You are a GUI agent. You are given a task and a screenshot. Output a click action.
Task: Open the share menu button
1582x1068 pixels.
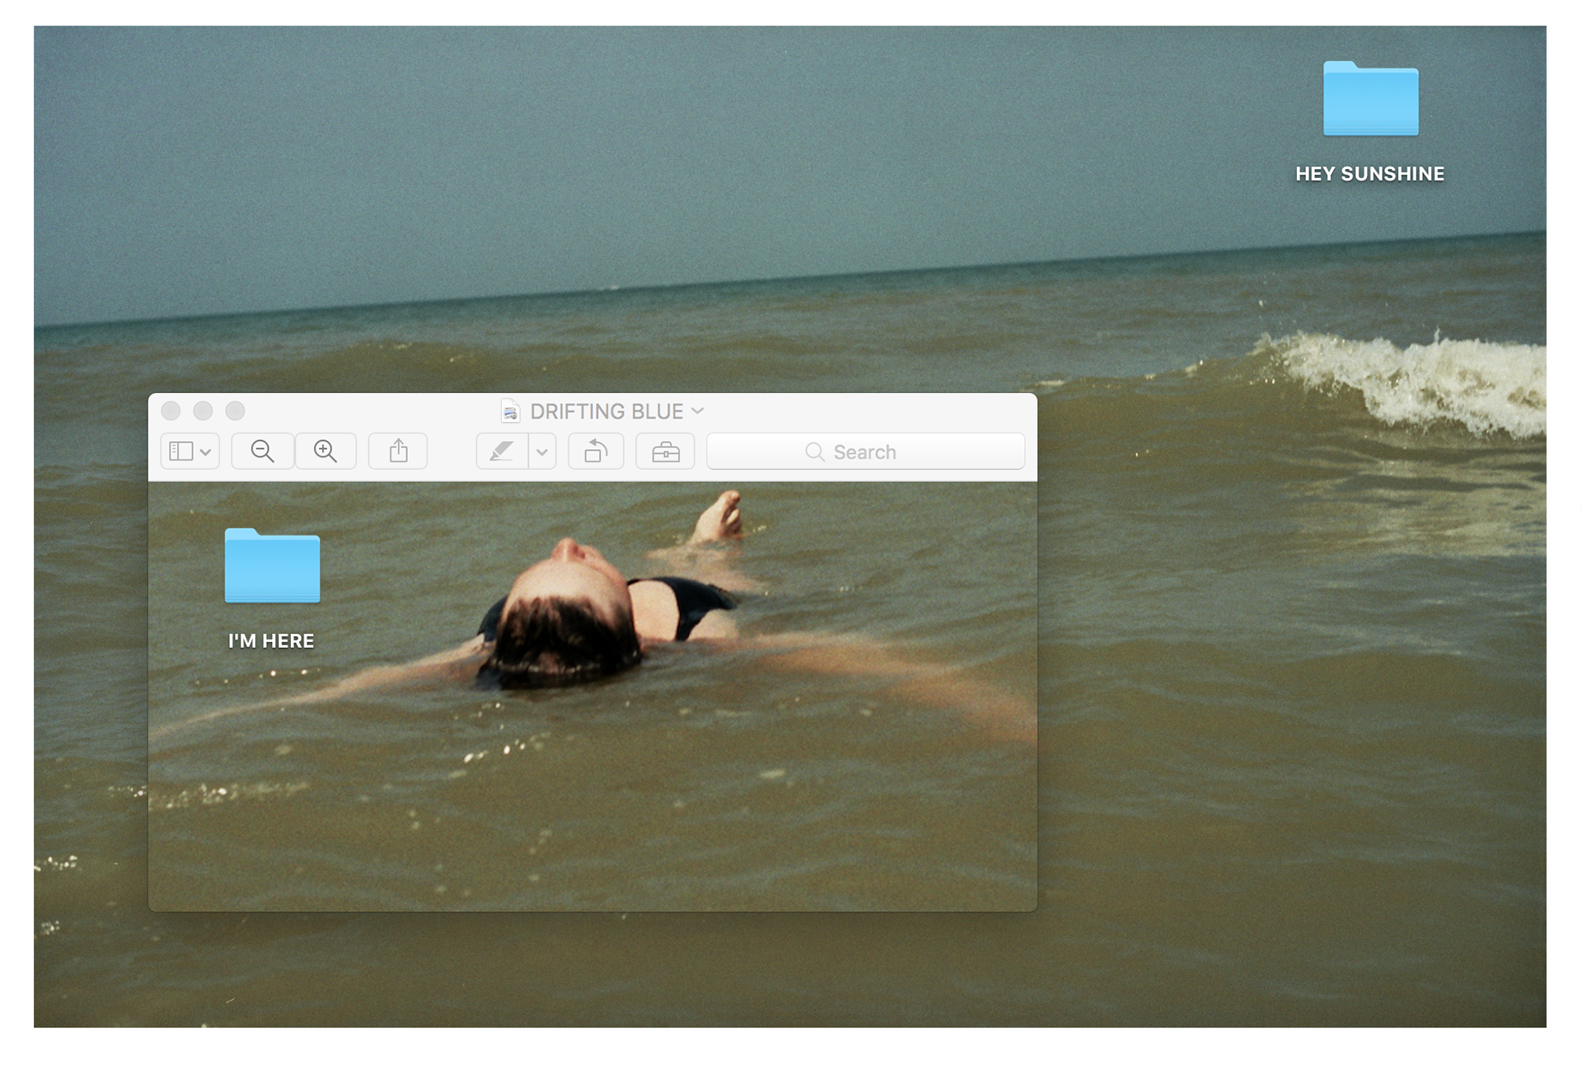(398, 451)
